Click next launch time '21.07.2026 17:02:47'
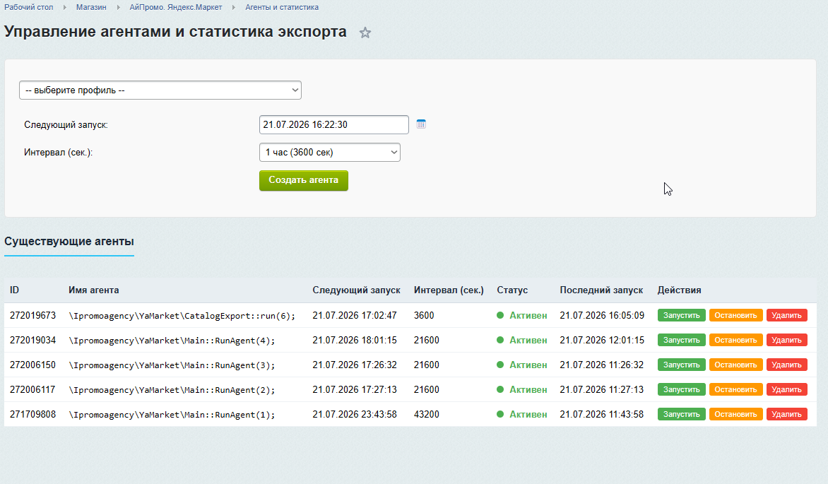This screenshot has width=828, height=484. coord(355,315)
